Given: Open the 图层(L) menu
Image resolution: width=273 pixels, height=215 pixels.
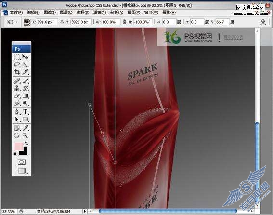Looking at the screenshot, I should click(x=66, y=13).
